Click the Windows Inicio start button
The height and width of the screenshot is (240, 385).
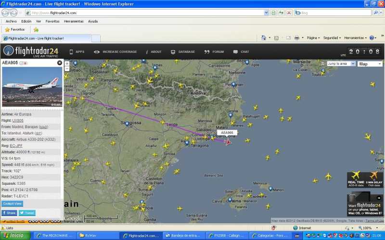coord(15,236)
